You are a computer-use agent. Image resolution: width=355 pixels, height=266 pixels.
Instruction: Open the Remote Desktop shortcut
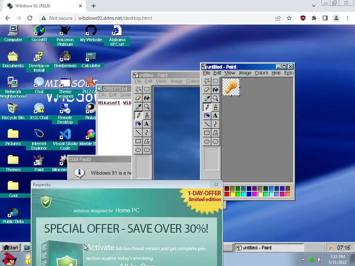(65, 114)
